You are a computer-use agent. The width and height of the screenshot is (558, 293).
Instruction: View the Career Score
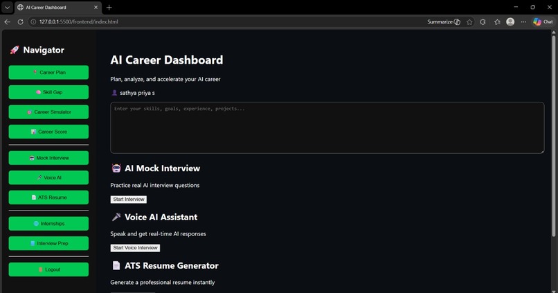click(48, 132)
